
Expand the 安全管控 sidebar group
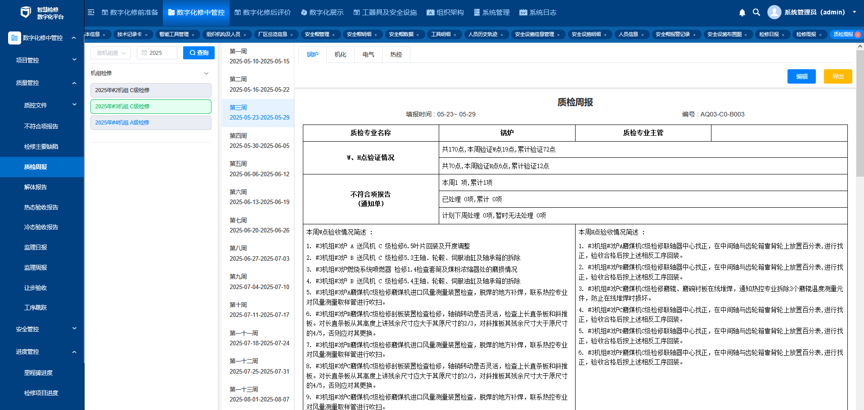click(x=74, y=329)
